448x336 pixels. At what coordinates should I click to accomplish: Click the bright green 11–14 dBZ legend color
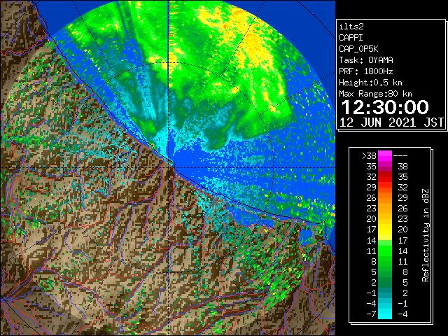(x=385, y=251)
